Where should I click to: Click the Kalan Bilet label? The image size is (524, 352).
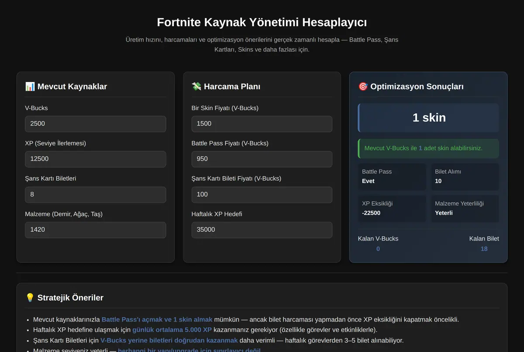coord(484,238)
